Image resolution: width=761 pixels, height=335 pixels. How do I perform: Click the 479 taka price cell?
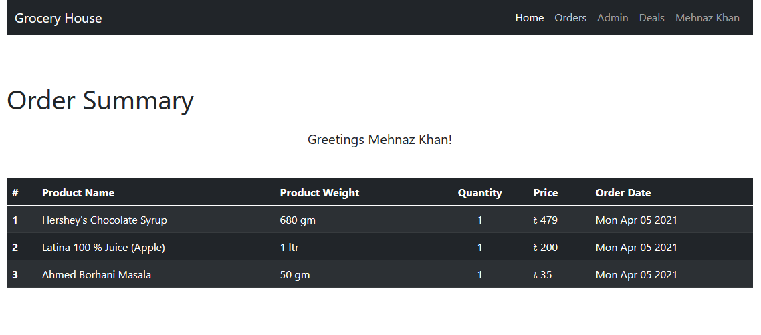(x=545, y=220)
